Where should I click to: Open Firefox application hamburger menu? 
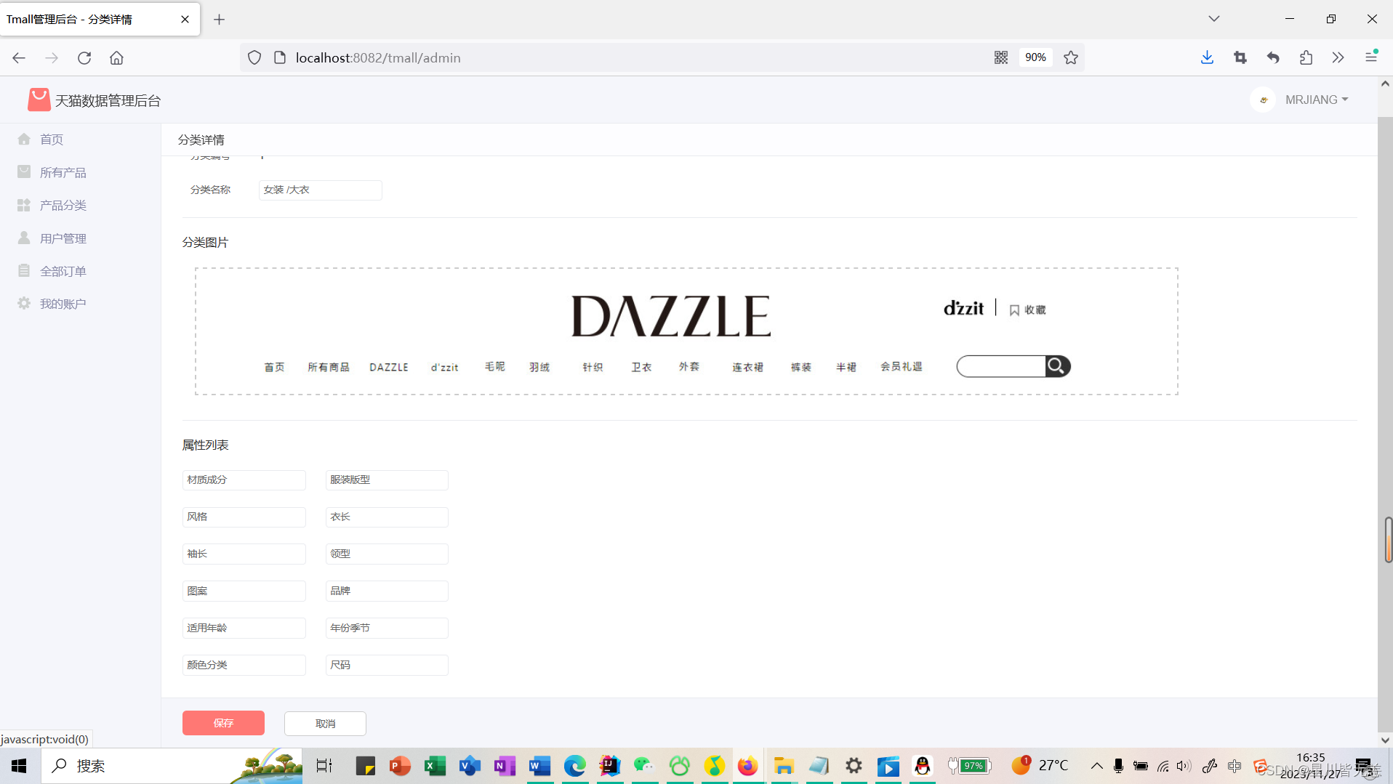(x=1371, y=57)
